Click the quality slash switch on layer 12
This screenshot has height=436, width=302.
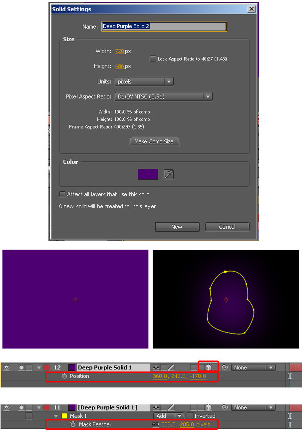171,367
